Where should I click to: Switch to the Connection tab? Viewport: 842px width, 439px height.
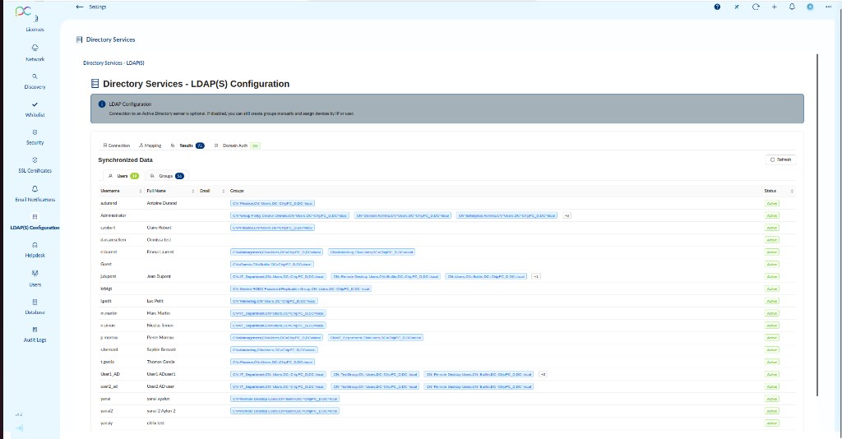pos(117,146)
